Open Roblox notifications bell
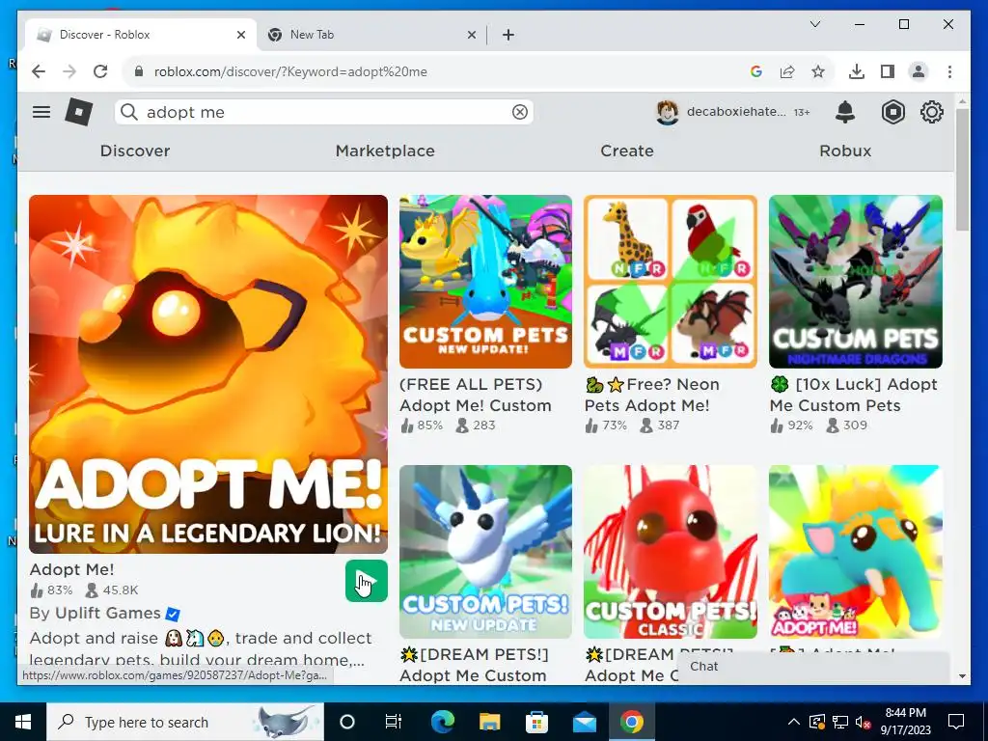The width and height of the screenshot is (988, 741). tap(845, 112)
